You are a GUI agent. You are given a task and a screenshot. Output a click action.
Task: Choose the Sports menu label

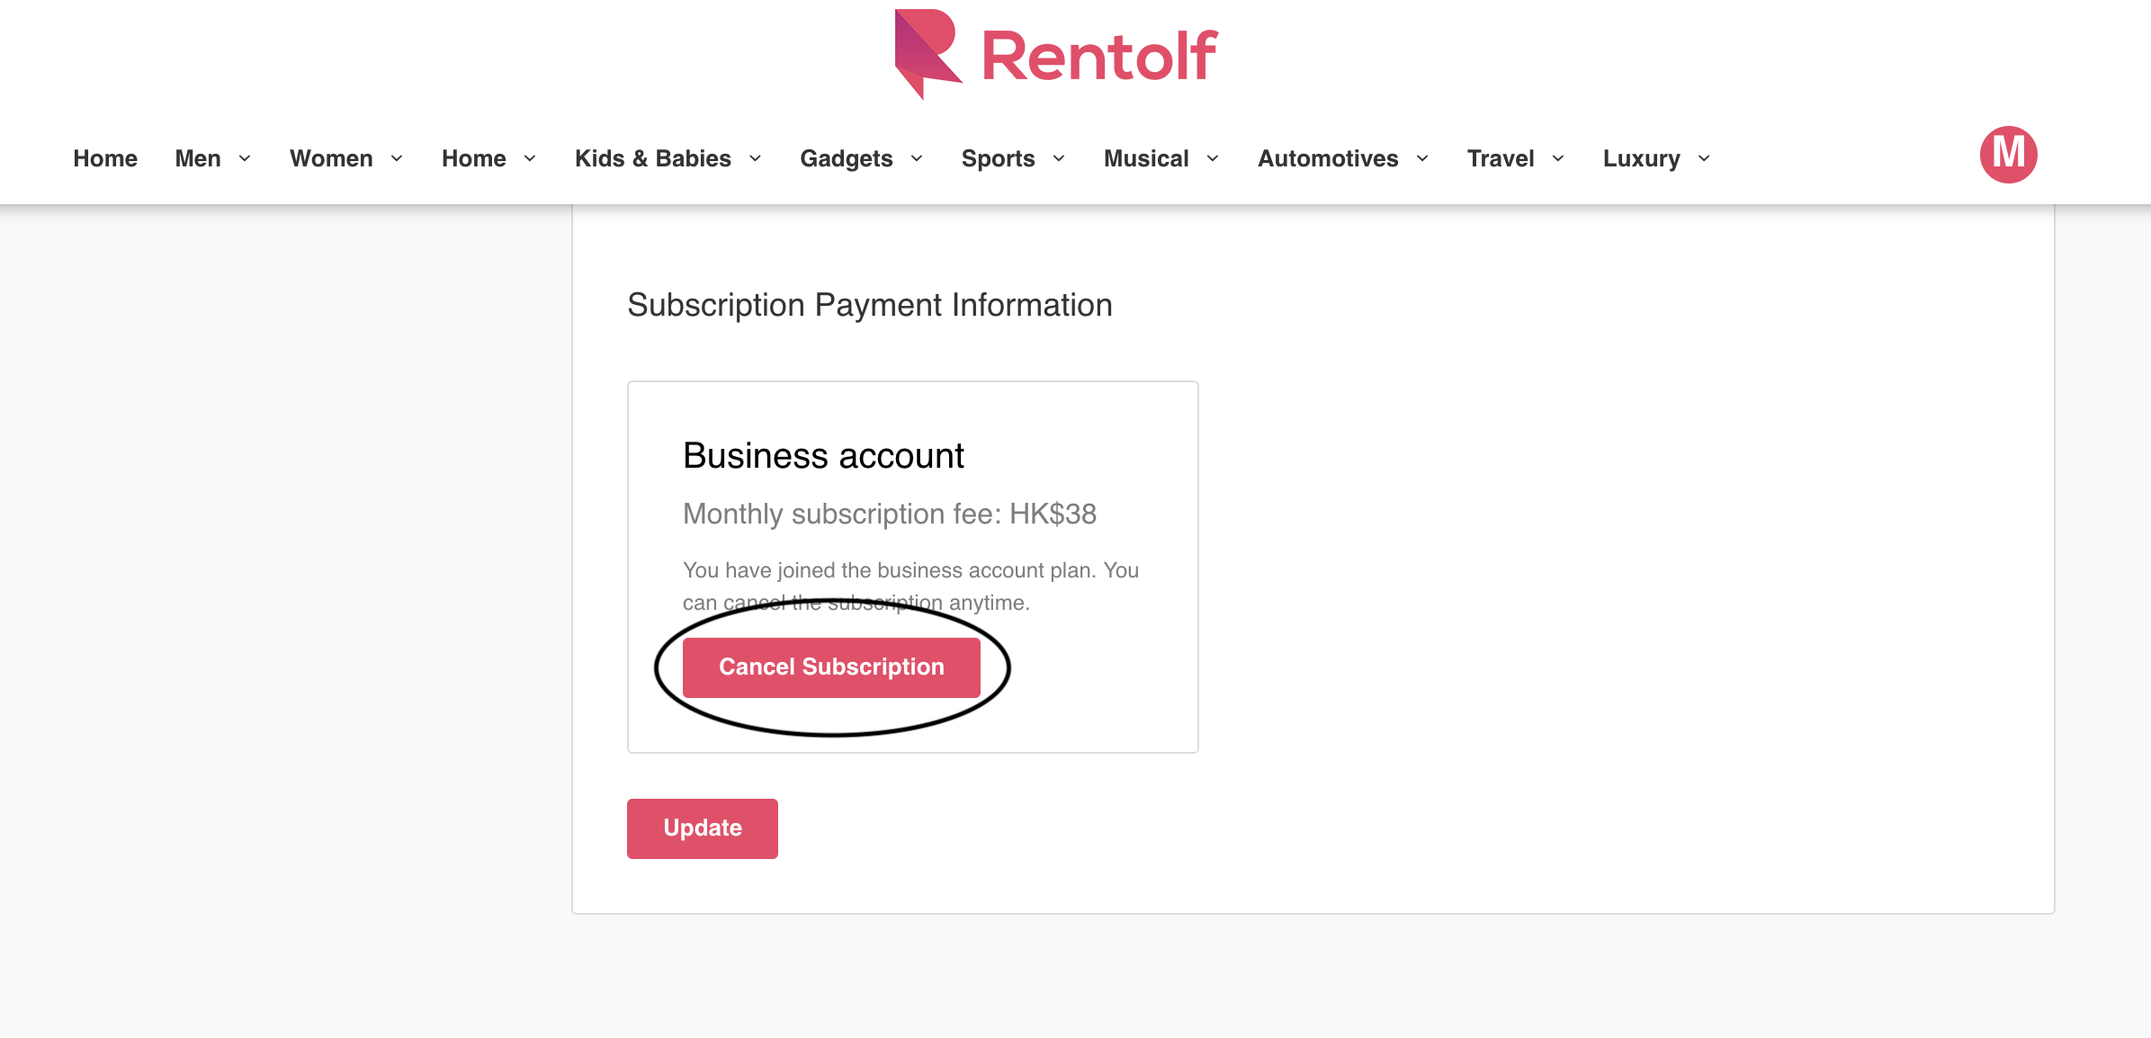tap(998, 158)
